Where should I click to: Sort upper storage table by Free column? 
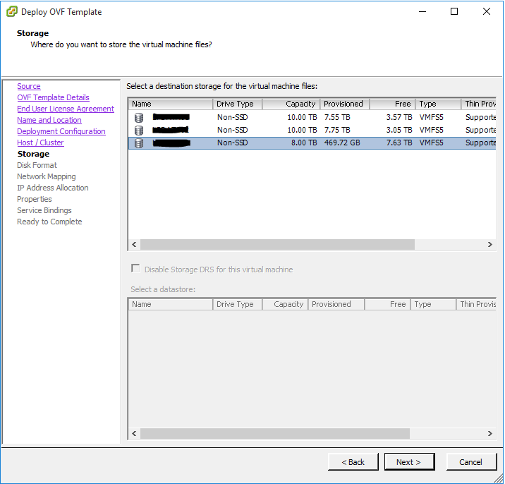tap(393, 104)
